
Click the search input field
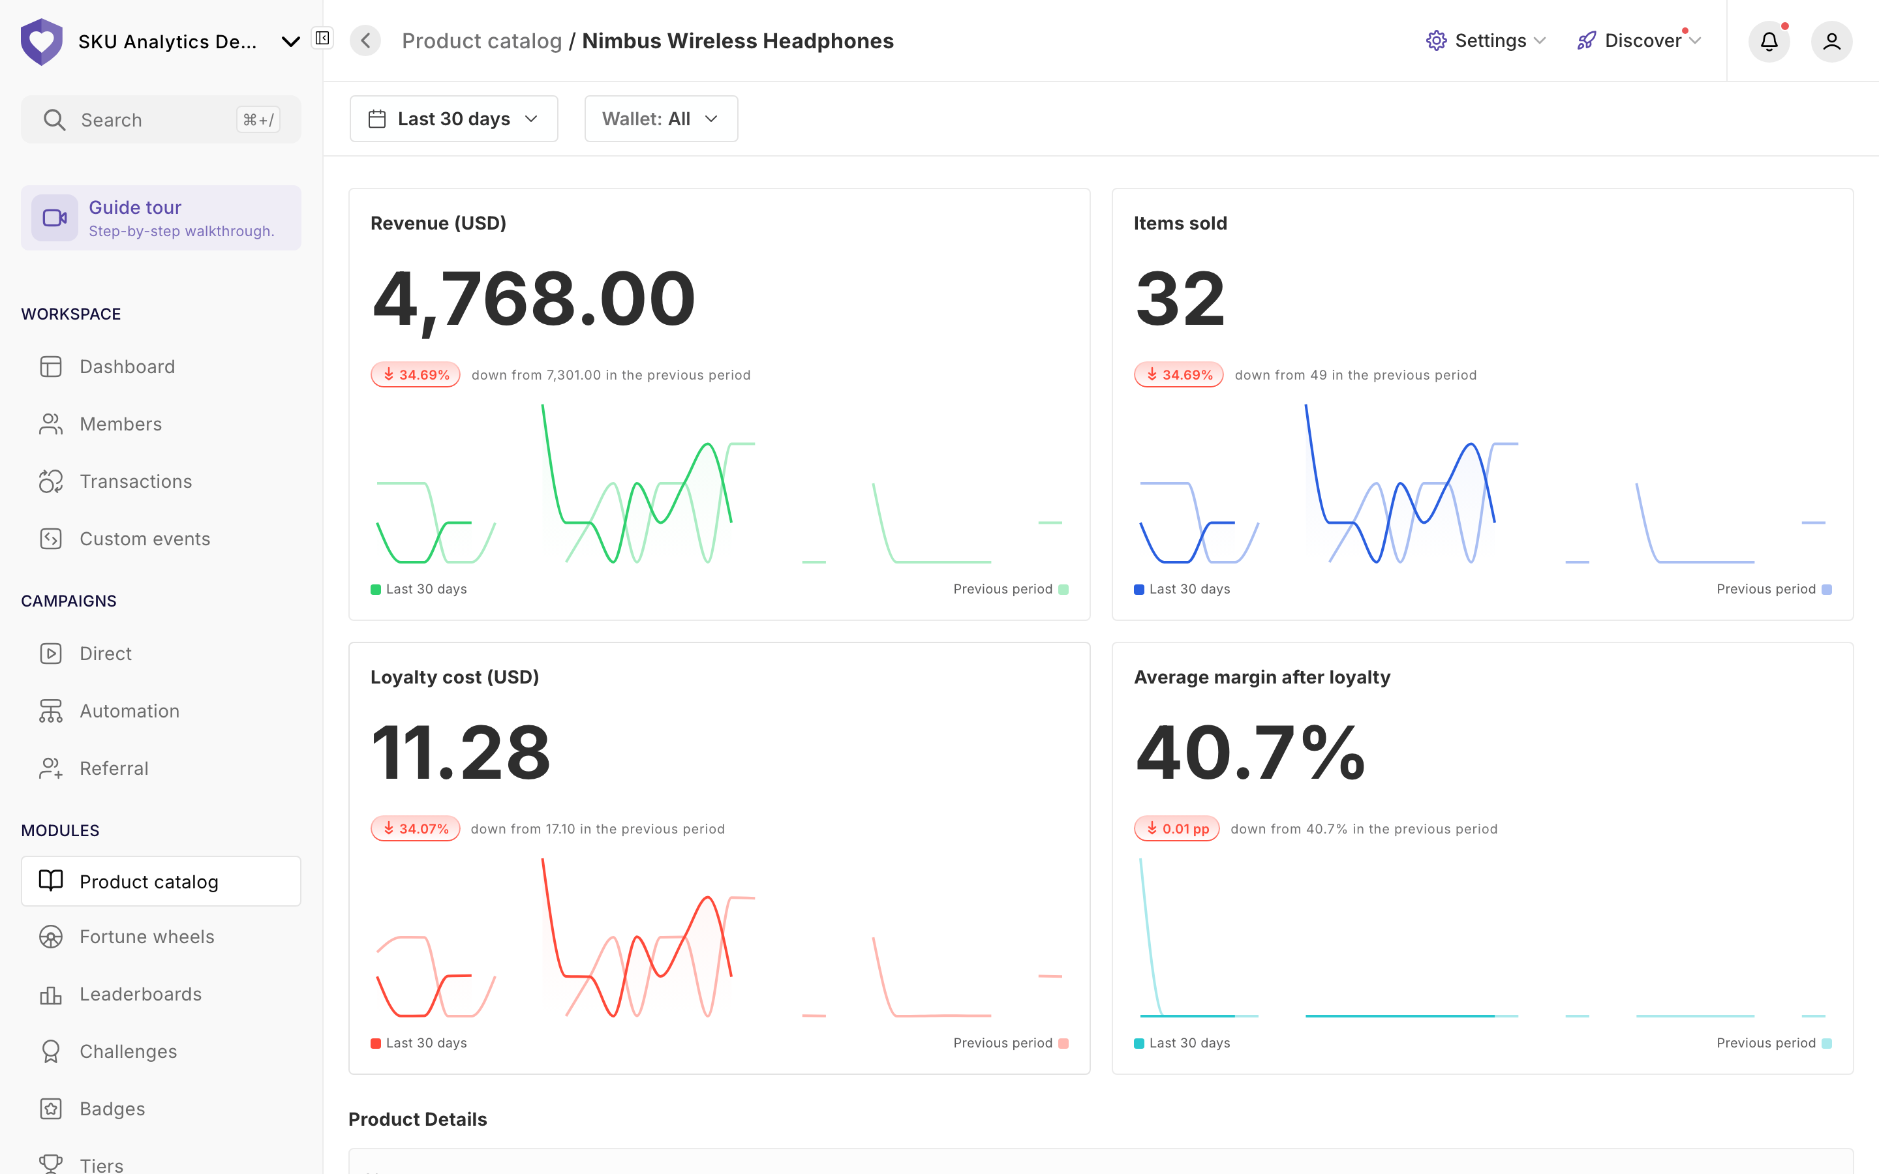click(160, 119)
